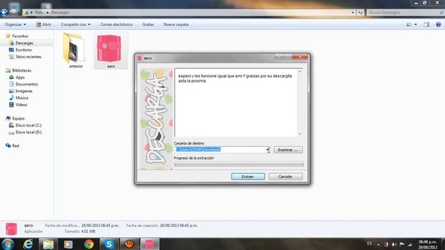Open the view options dropdown arrow
The height and width of the screenshot is (250, 445).
tap(416, 25)
